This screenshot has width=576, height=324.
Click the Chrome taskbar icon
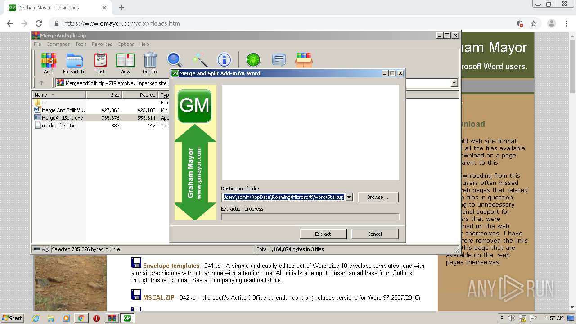pyautogui.click(x=81, y=318)
